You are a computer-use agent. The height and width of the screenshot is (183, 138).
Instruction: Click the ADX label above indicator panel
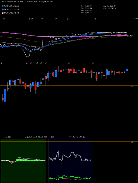click(x=52, y=137)
